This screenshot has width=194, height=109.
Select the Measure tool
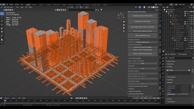click(2, 39)
